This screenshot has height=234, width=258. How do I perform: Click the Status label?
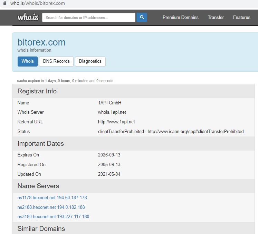[23, 132]
